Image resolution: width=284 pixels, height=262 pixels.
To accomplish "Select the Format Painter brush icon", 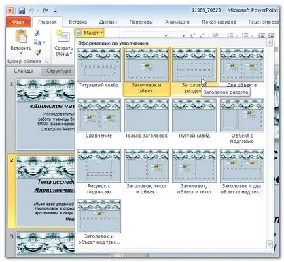I will (38, 52).
